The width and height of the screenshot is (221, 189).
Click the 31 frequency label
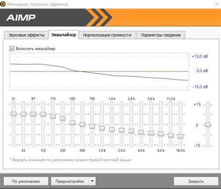[x=14, y=99]
